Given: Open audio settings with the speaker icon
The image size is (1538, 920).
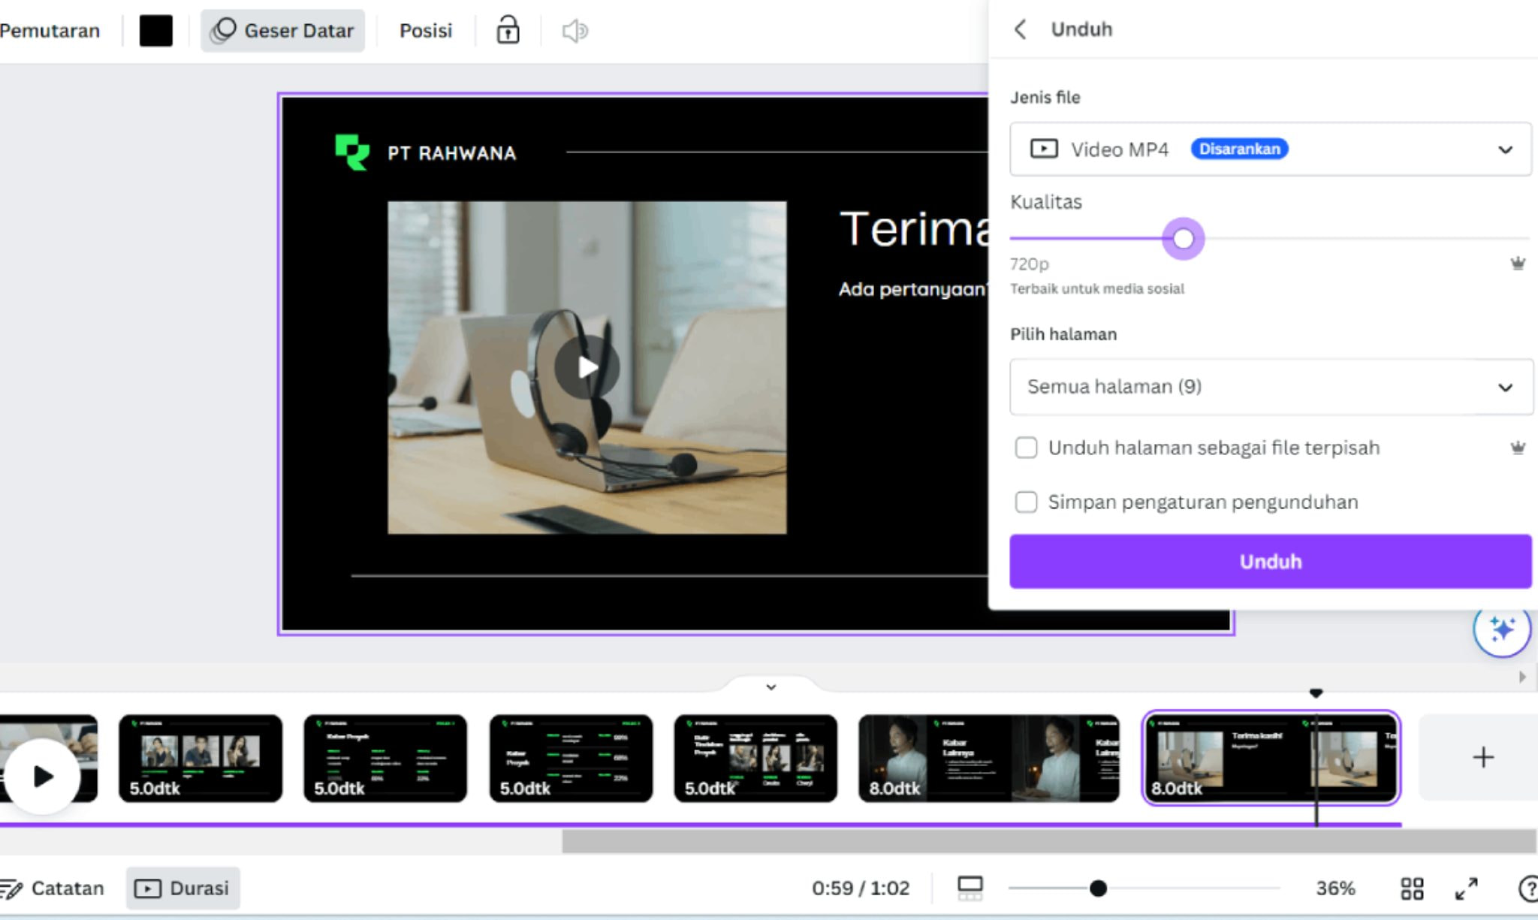Looking at the screenshot, I should click(575, 30).
